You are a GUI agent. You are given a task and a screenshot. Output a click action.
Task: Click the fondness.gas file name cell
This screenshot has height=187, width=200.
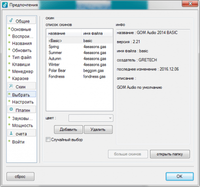(94, 77)
